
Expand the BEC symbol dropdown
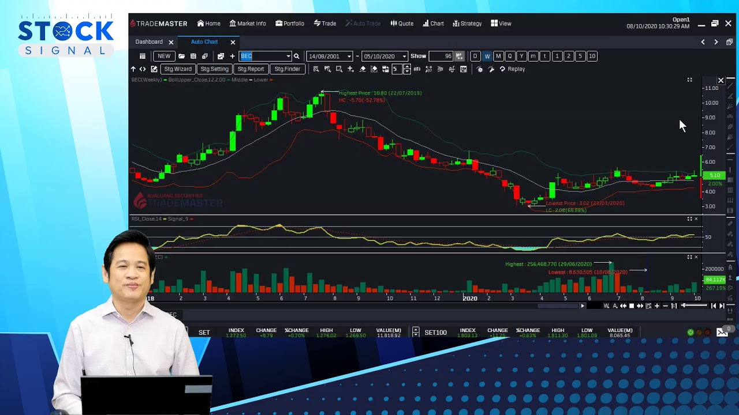point(288,56)
